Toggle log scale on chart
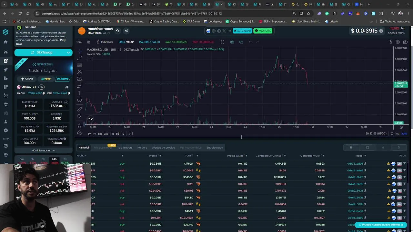Viewport: 413px width, 232px height. [398, 134]
